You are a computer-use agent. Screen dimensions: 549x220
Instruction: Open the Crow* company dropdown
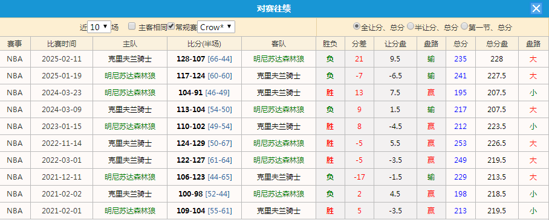pos(216,27)
